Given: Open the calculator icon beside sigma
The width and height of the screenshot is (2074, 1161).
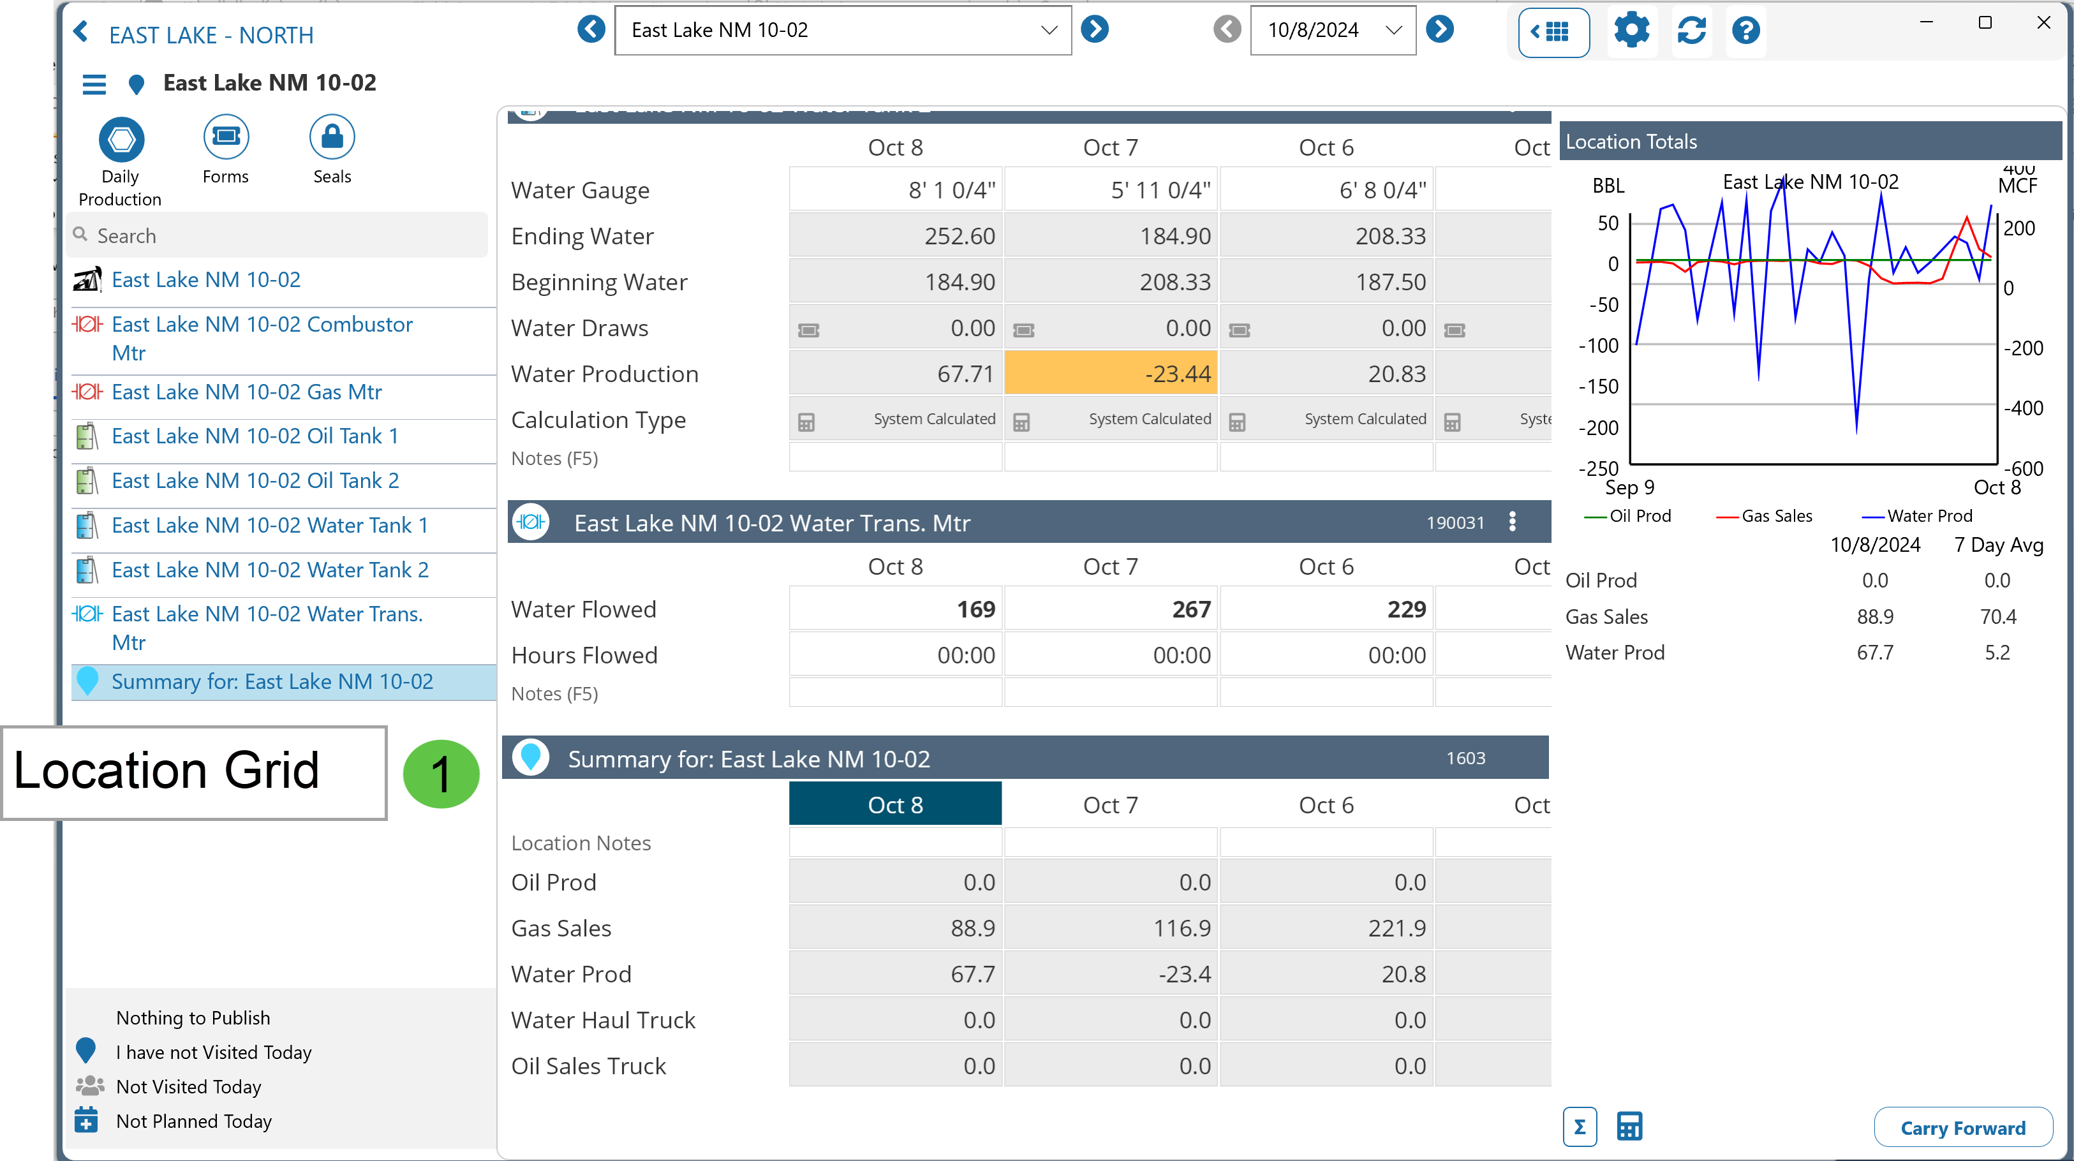Looking at the screenshot, I should [x=1629, y=1127].
